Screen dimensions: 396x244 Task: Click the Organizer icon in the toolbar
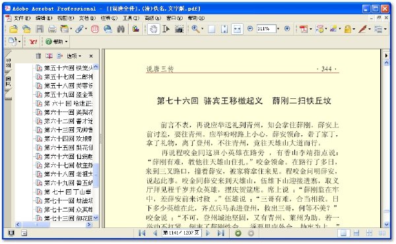tap(65, 29)
